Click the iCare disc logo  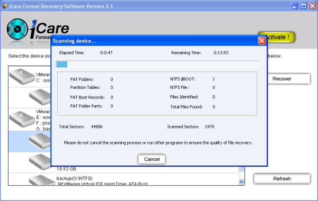[x=17, y=29]
